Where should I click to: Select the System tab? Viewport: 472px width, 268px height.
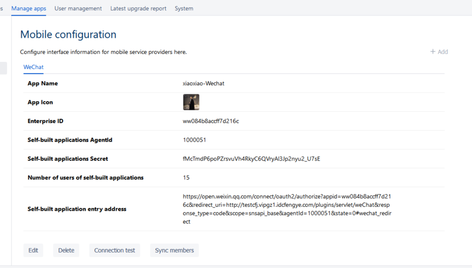coord(184,9)
